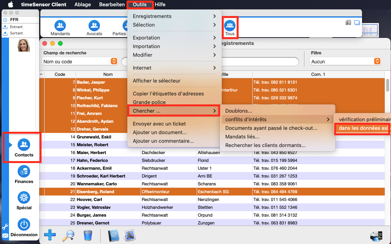The image size is (391, 244).
Task: Click the FFR clock icon
Action: click(x=5, y=20)
